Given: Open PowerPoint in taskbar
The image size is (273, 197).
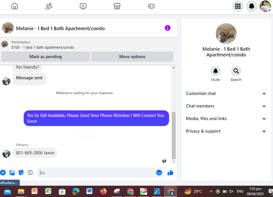Looking at the screenshot, I should pos(34,192).
